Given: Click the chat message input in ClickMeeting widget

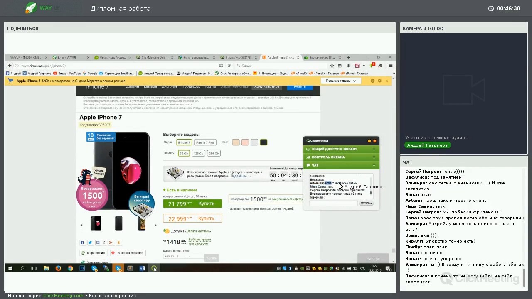Looking at the screenshot, I should (333, 203).
